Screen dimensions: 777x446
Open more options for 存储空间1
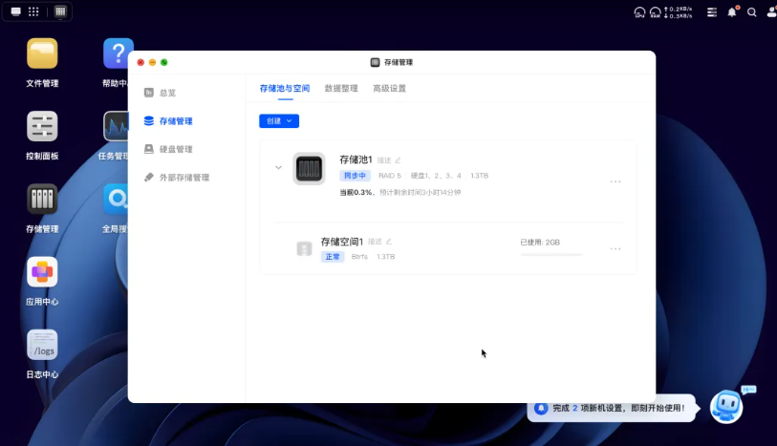[x=615, y=248]
